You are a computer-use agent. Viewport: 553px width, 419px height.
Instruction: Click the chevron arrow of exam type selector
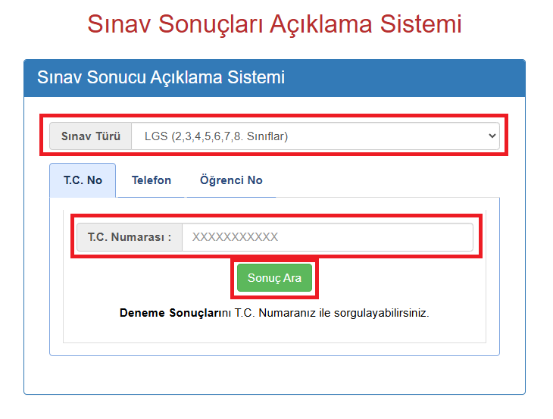coord(492,136)
